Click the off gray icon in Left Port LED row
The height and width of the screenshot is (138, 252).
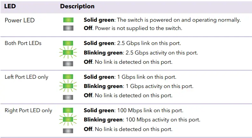point(68,97)
